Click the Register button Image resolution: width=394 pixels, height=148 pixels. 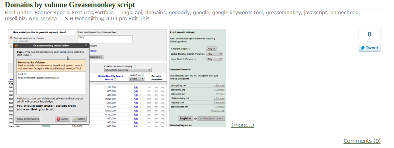click(185, 119)
